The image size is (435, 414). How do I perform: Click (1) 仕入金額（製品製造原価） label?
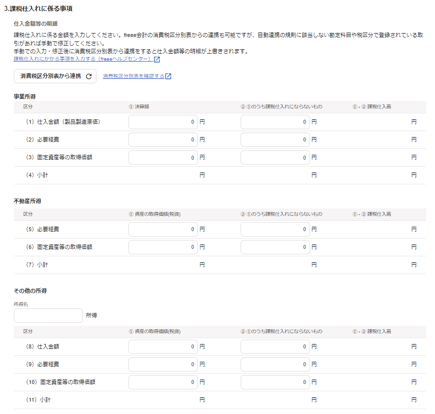click(63, 122)
